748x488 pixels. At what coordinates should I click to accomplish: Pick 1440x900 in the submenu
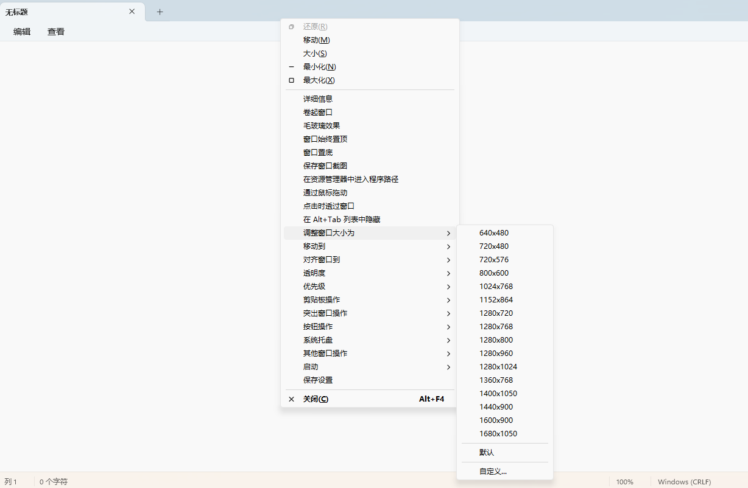(x=505, y=406)
